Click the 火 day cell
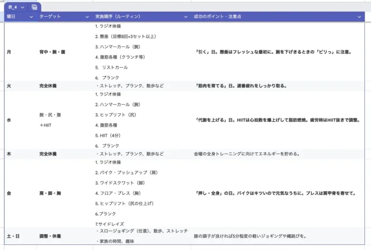 [9, 86]
